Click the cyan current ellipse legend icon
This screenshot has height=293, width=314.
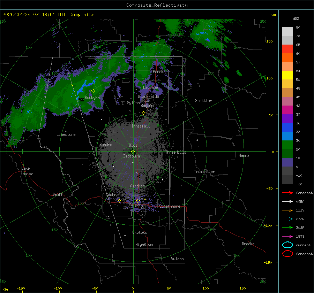(287, 245)
